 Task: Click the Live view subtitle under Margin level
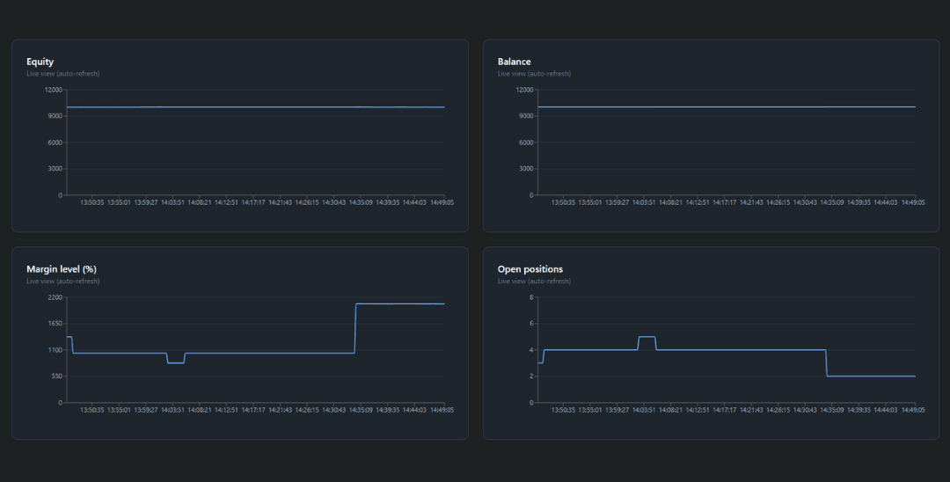click(x=62, y=281)
